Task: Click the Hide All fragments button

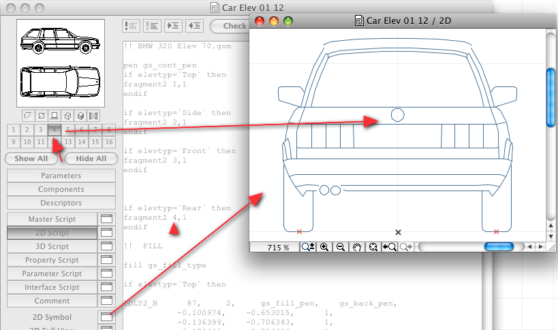Action: click(x=91, y=159)
